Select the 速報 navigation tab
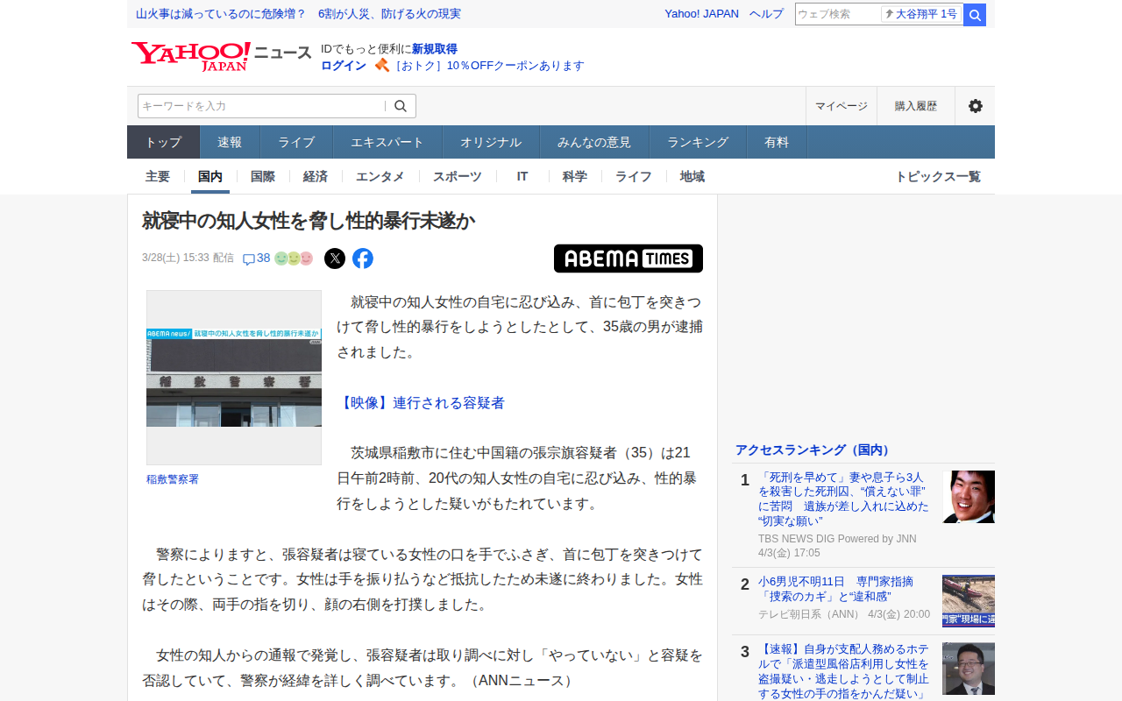This screenshot has width=1122, height=701. pyautogui.click(x=230, y=142)
